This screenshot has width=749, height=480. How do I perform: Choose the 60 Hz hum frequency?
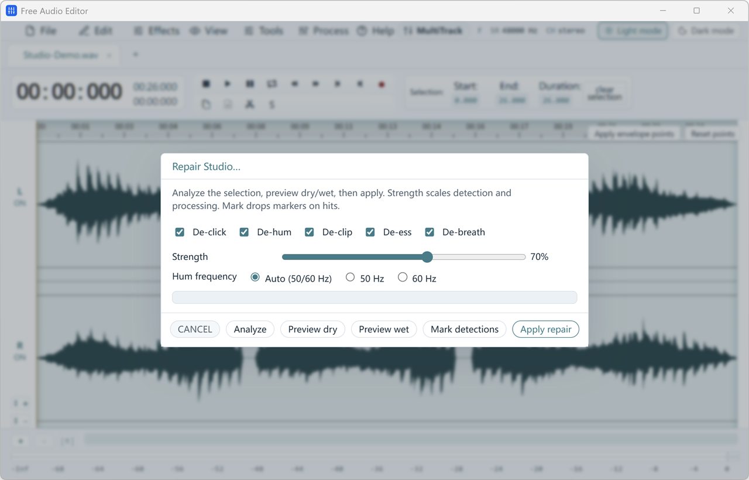pos(403,277)
